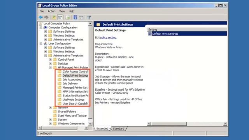249x140 pixels.
Task: Select Windows Settings under Computer Configuration
Action: tap(64, 35)
